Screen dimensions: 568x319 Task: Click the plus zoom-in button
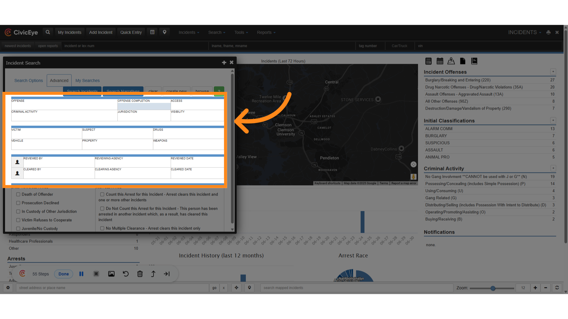point(535,288)
